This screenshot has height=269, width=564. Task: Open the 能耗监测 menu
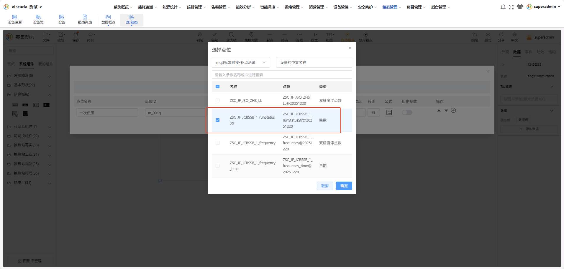tap(147, 7)
